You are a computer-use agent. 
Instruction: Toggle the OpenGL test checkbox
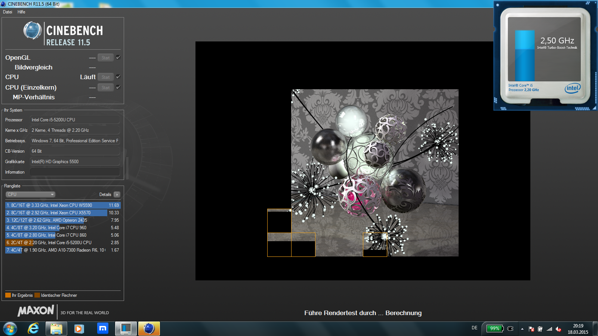pos(118,57)
